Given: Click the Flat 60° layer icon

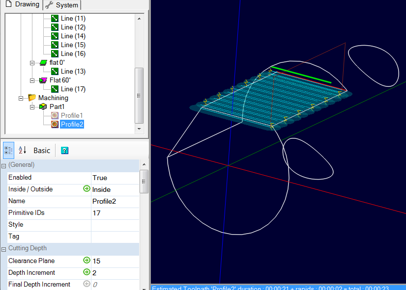Looking at the screenshot, I should click(x=43, y=80).
